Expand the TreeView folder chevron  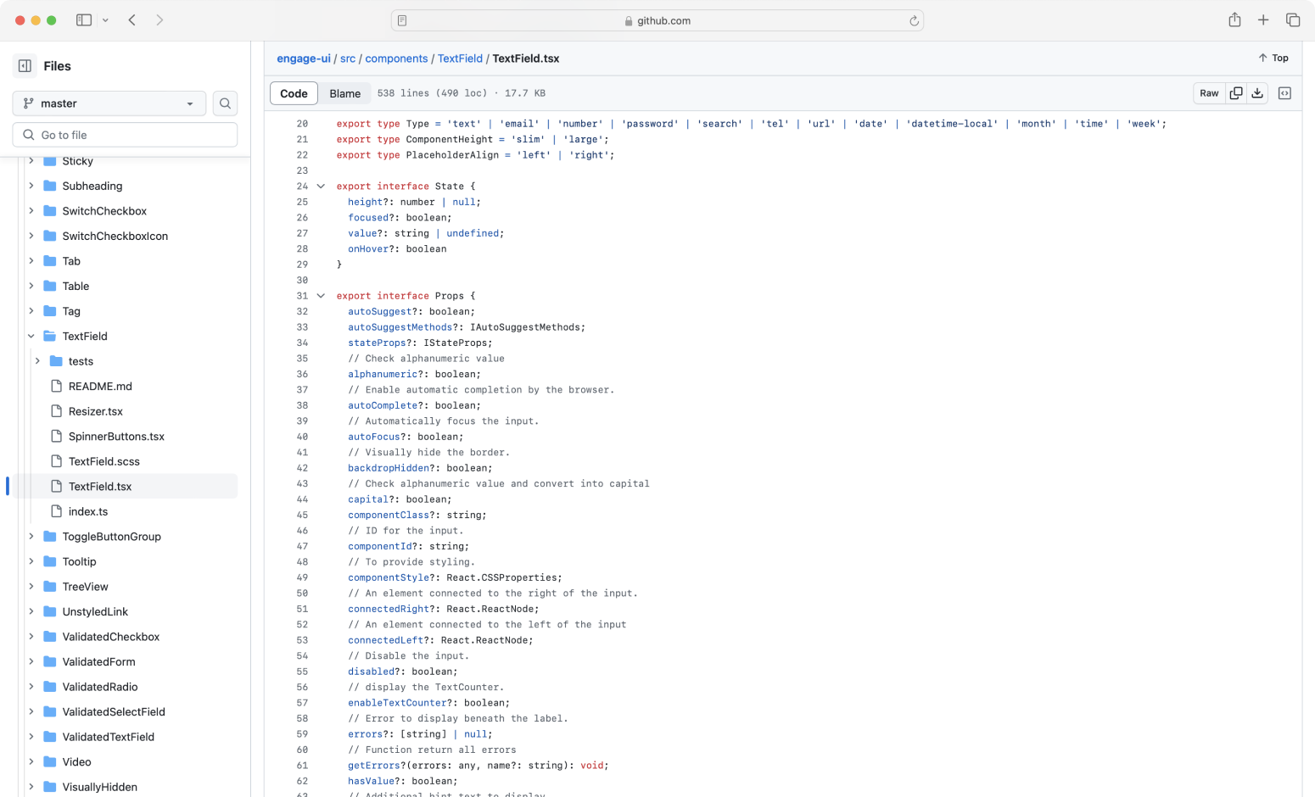(31, 587)
